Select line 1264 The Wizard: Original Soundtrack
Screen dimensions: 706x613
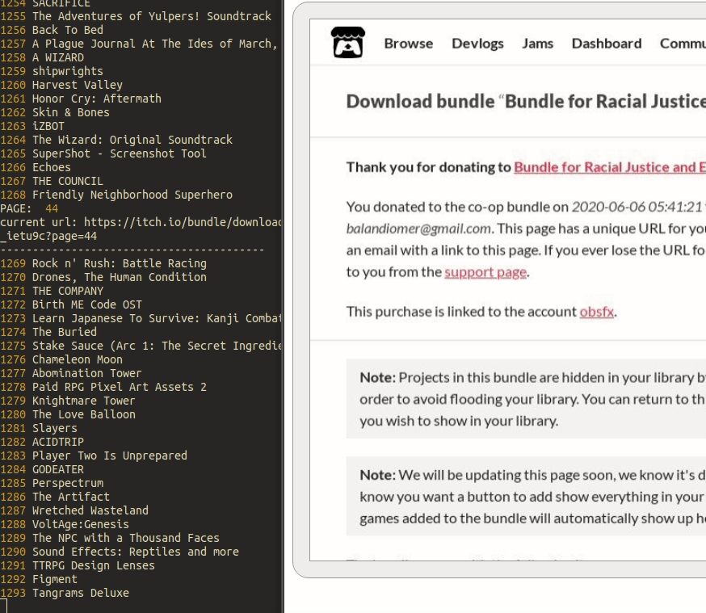pos(116,140)
